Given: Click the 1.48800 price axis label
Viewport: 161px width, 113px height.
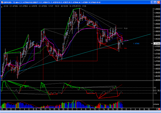Looking at the screenshot, I should (x=157, y=28).
